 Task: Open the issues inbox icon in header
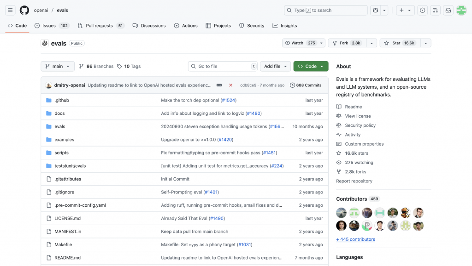[x=422, y=10]
